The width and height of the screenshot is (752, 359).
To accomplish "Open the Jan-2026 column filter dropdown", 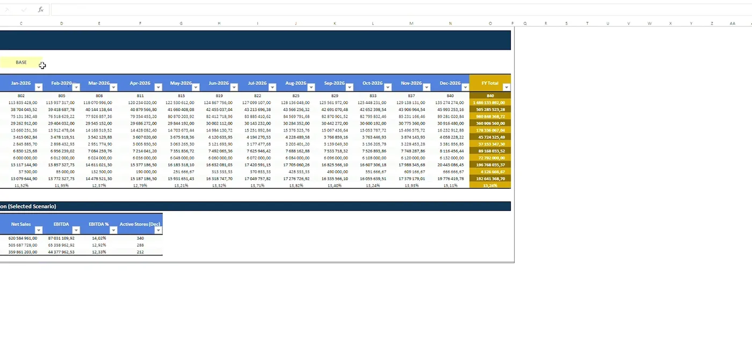I will coord(38,86).
